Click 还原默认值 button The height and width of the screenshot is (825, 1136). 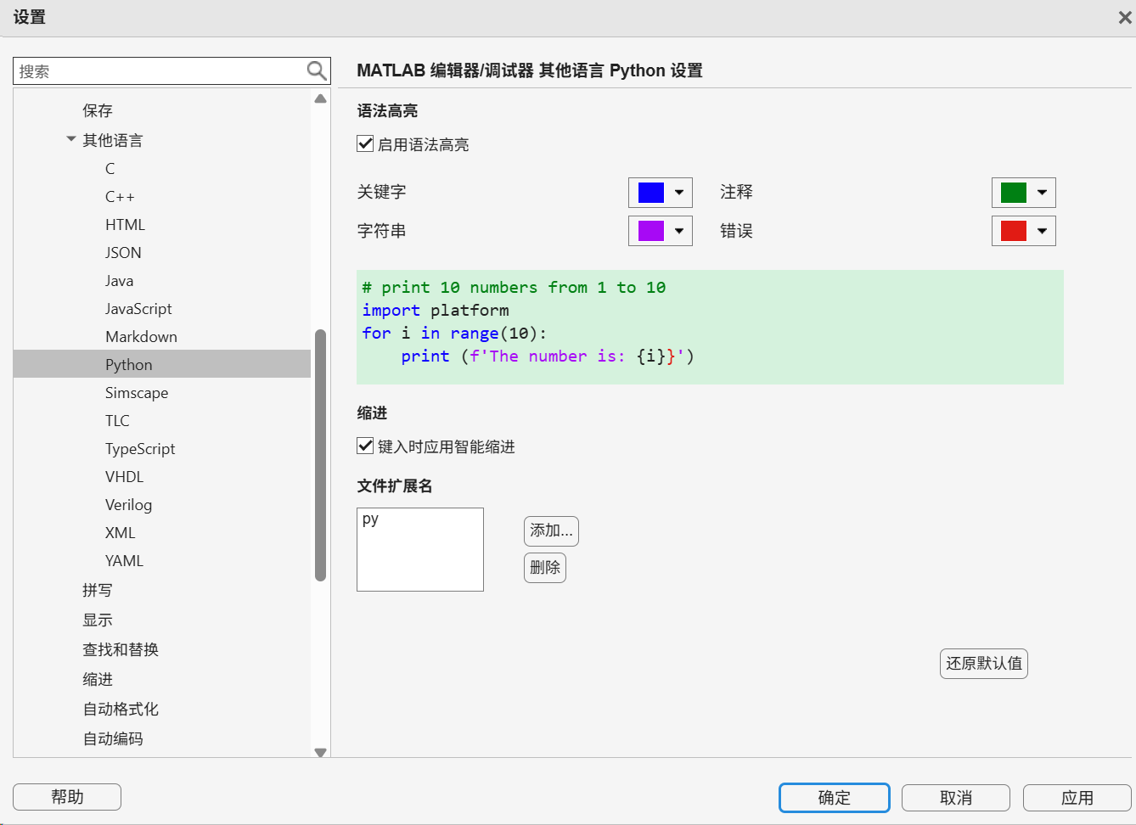pos(984,663)
